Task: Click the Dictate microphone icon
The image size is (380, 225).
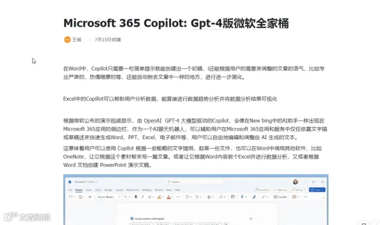Action: click(x=242, y=197)
